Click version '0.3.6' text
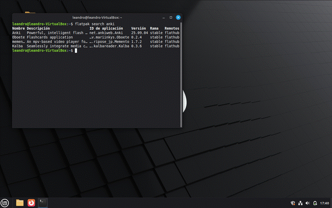 click(x=136, y=46)
